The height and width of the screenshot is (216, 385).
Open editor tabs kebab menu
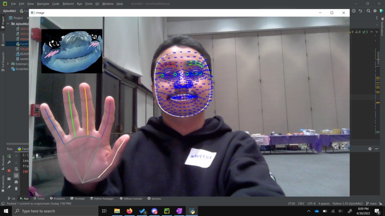[377, 18]
